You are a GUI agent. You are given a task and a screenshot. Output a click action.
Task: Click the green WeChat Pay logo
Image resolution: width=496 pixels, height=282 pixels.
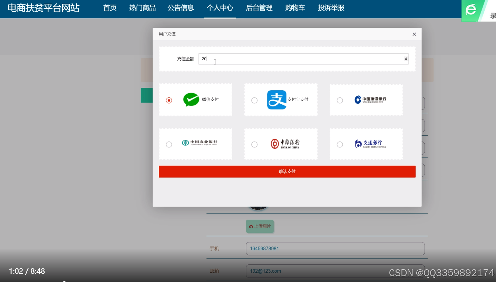click(191, 100)
